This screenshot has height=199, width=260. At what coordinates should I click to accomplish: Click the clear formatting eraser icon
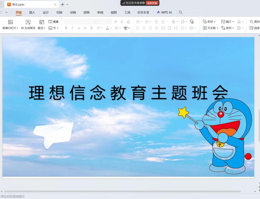click(128, 22)
